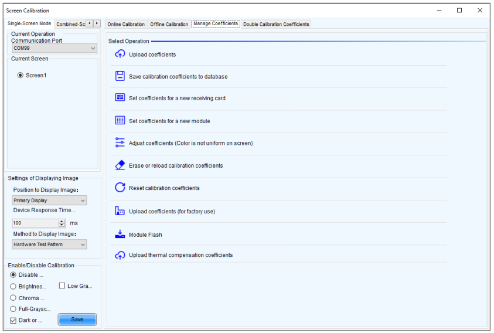Switch to Combined-Screen mode tab
Screen dimensions: 494x333
click(x=70, y=24)
